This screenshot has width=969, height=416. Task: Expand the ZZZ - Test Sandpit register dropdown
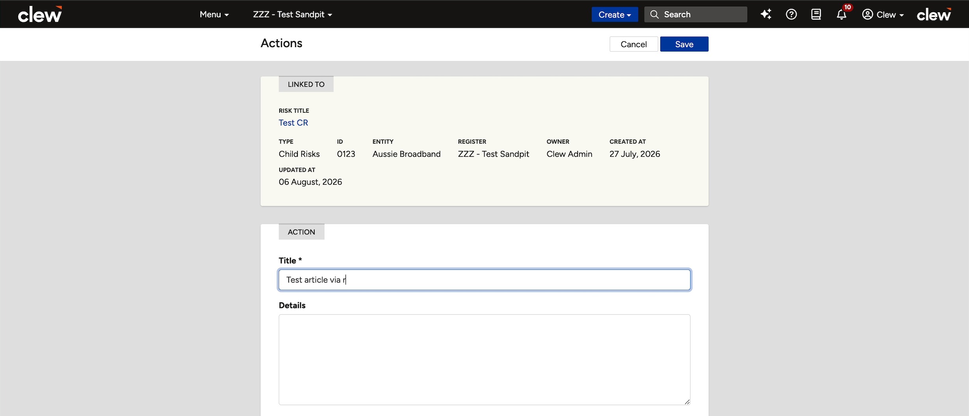(292, 15)
